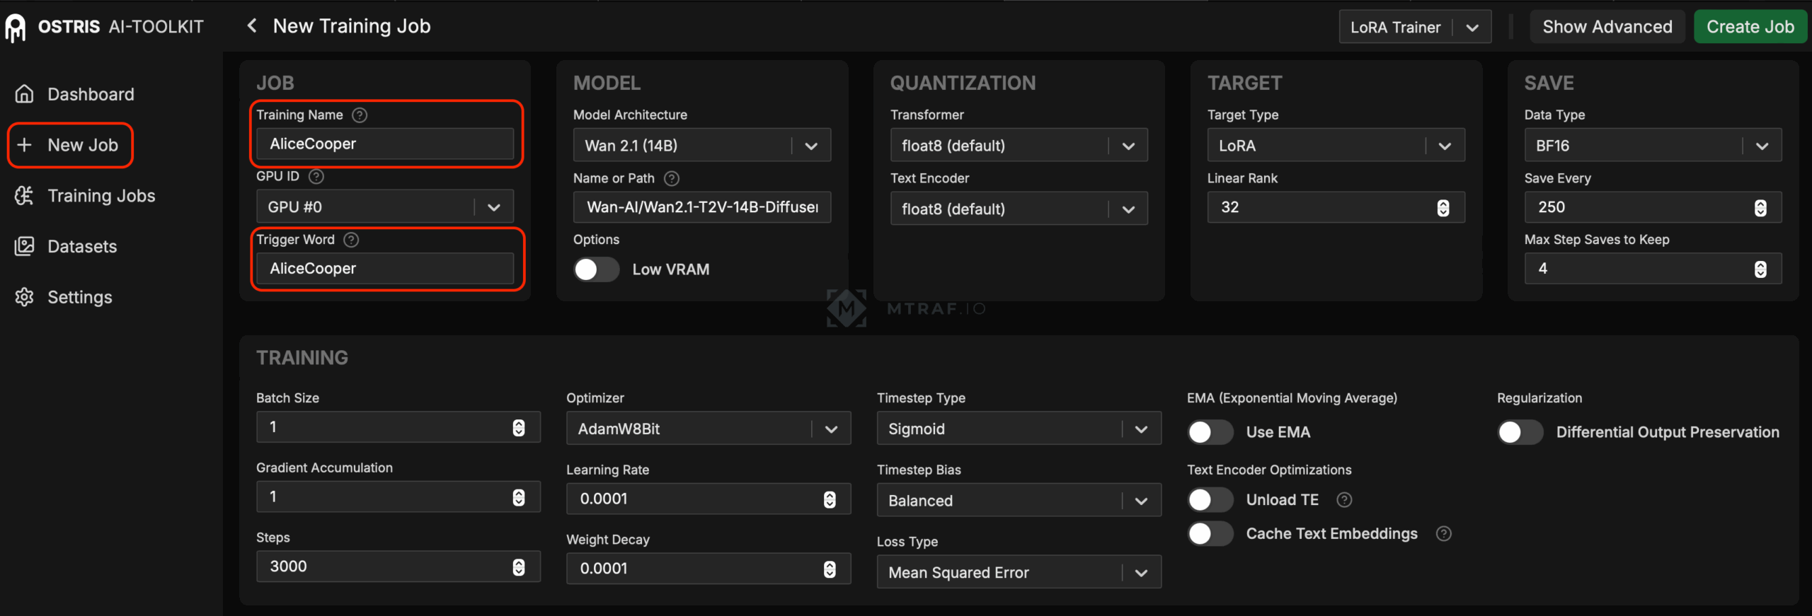Click the Show Advanced button

click(x=1607, y=27)
